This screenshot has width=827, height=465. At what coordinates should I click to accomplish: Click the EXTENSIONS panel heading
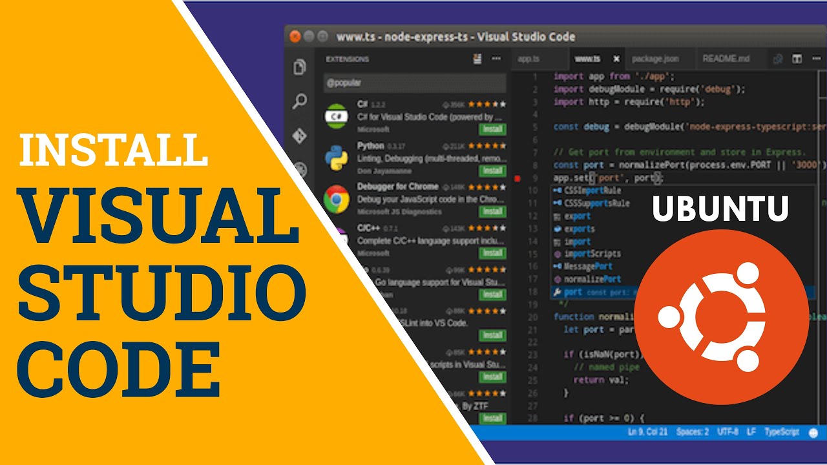point(348,59)
